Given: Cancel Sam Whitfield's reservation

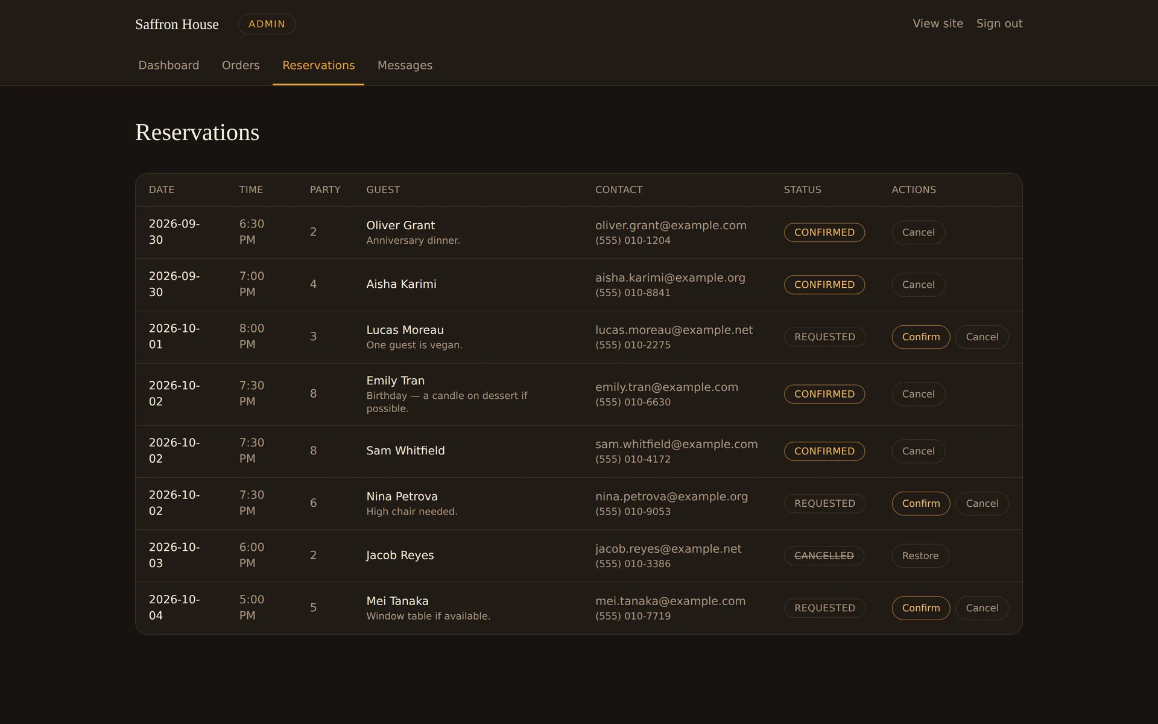Looking at the screenshot, I should point(918,451).
